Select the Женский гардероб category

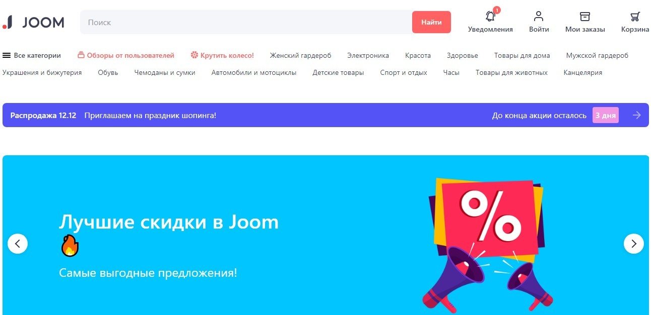point(300,55)
